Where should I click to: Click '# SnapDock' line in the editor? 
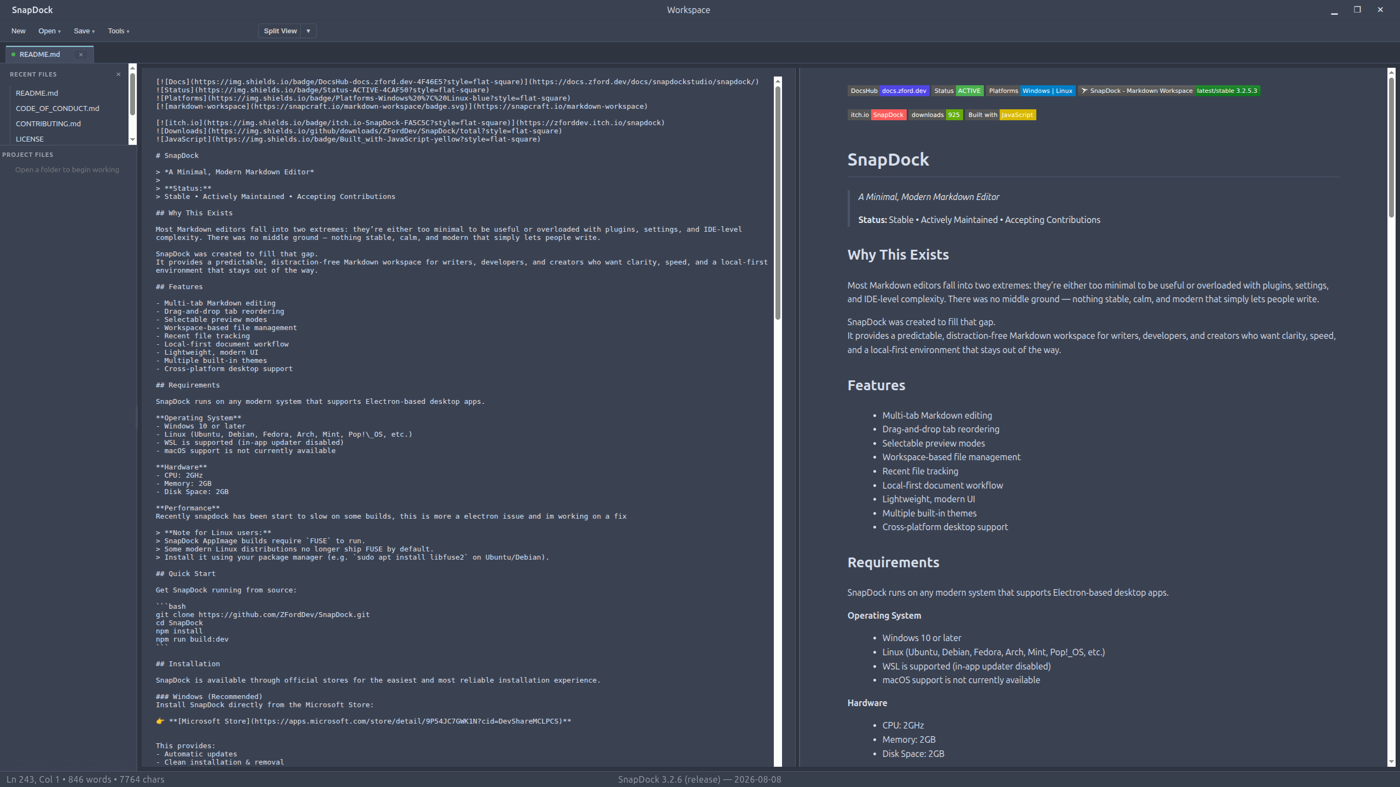(177, 156)
